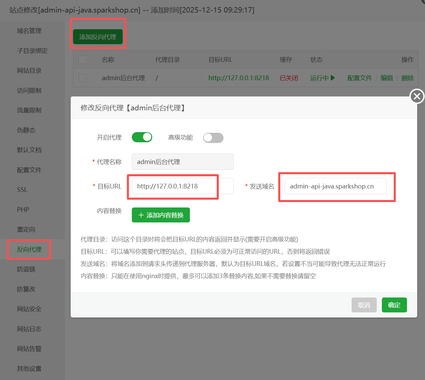This screenshot has width=425, height=380.
Task: Open the SSL sidebar tab
Action: point(22,189)
